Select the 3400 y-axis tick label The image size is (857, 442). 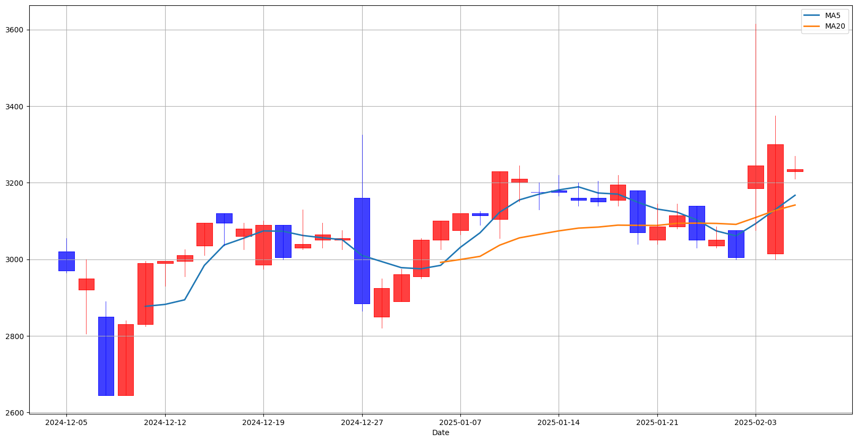pos(15,107)
